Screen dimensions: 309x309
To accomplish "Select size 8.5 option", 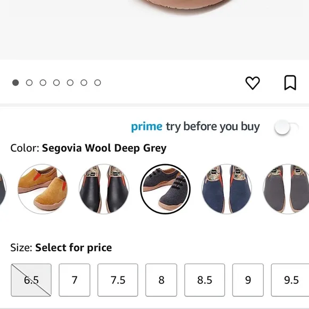I will [205, 280].
